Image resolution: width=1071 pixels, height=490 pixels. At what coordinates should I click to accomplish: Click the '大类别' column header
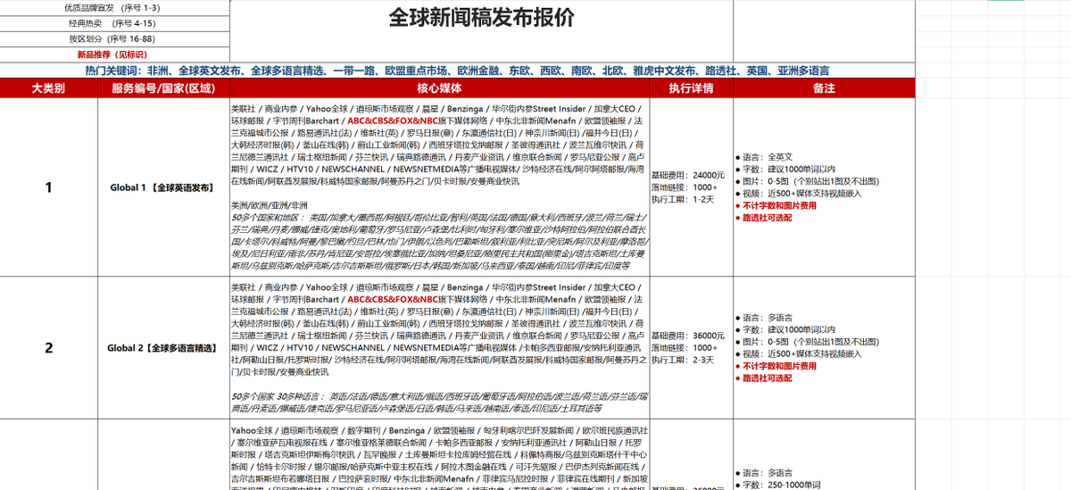tap(48, 88)
